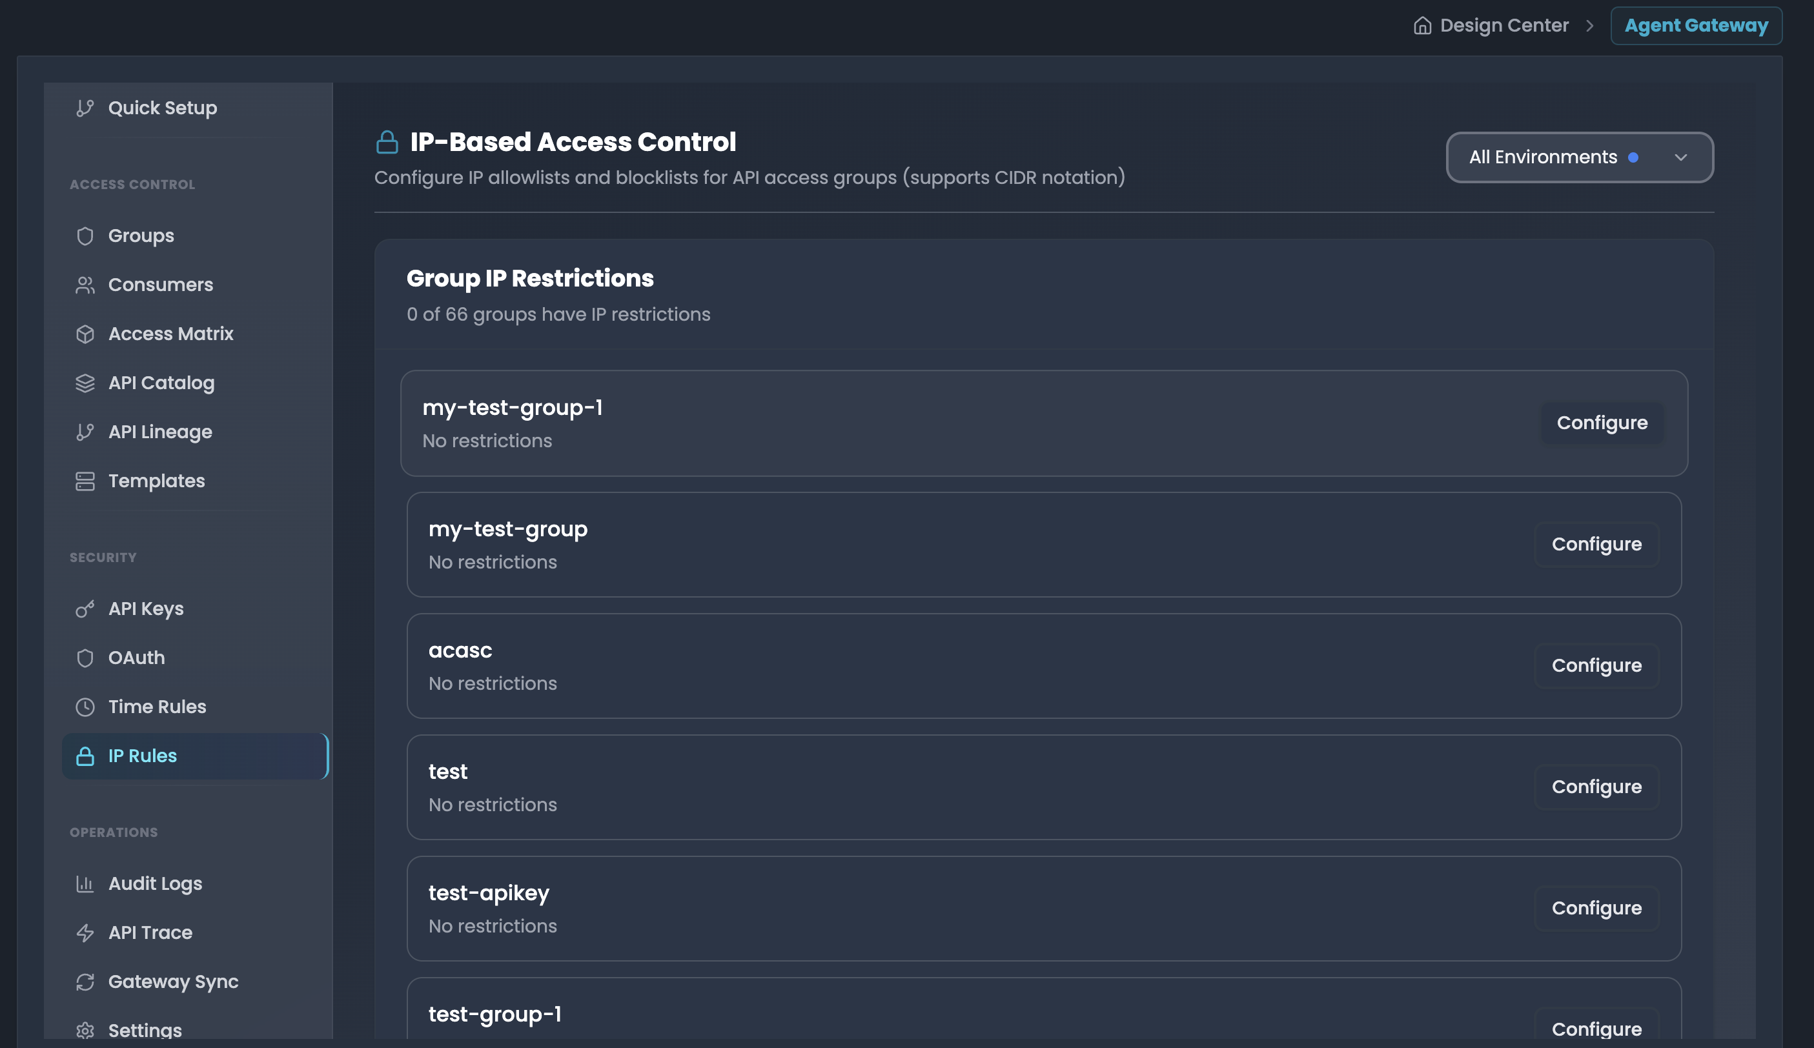Click the Agent Gateway breadcrumb button
1814x1048 pixels.
(1695, 26)
